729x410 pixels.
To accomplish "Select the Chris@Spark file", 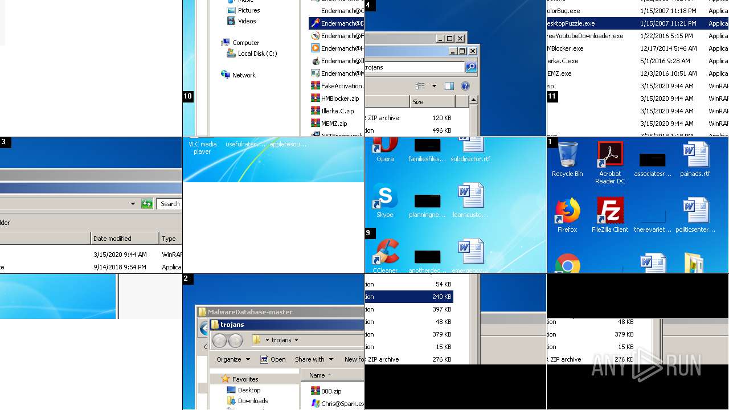I will point(337,404).
